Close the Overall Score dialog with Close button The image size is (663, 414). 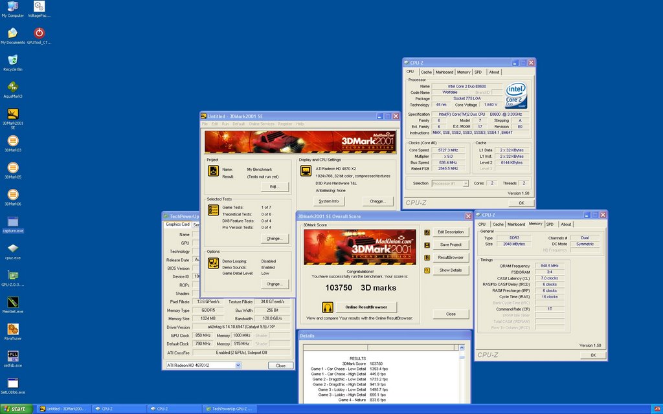coord(451,314)
